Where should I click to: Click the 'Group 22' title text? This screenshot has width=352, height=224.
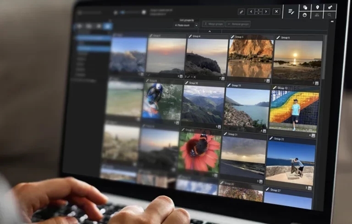279,139
